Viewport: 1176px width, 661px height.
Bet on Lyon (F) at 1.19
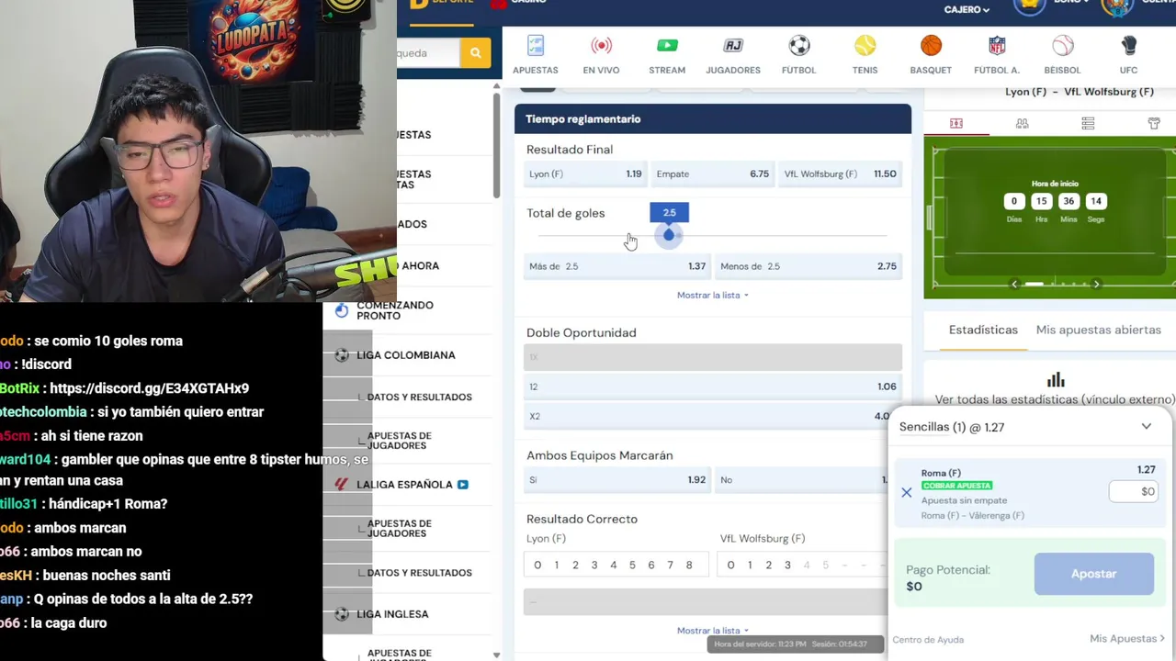pos(585,174)
